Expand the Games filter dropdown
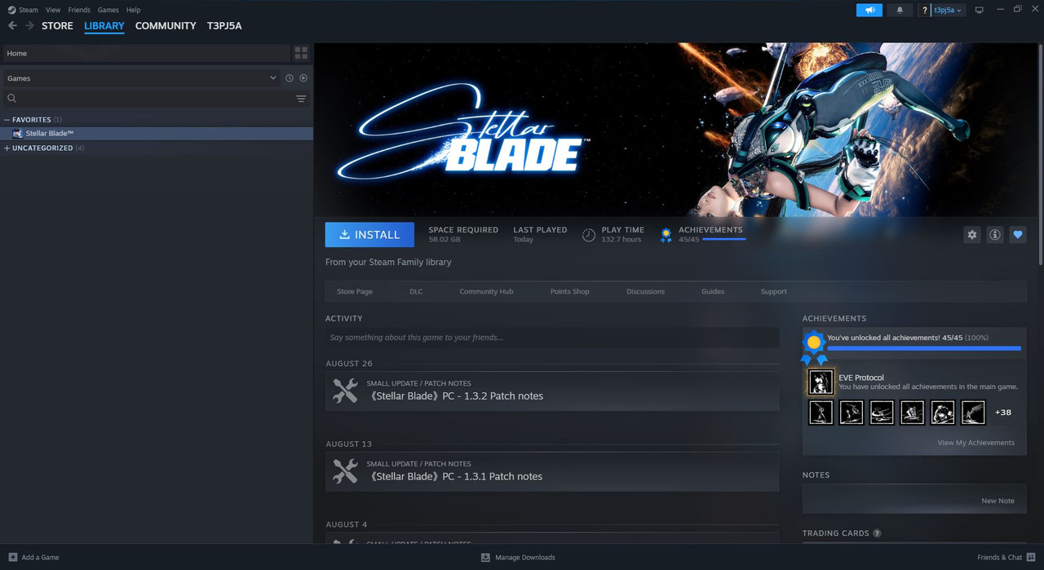This screenshot has width=1044, height=570. click(x=140, y=78)
